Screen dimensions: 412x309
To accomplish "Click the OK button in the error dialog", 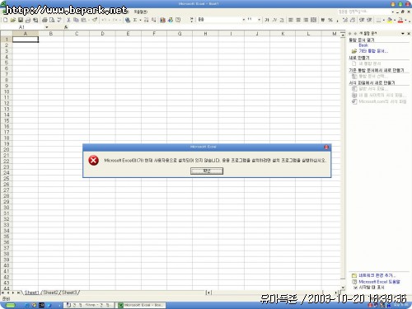I will 207,171.
